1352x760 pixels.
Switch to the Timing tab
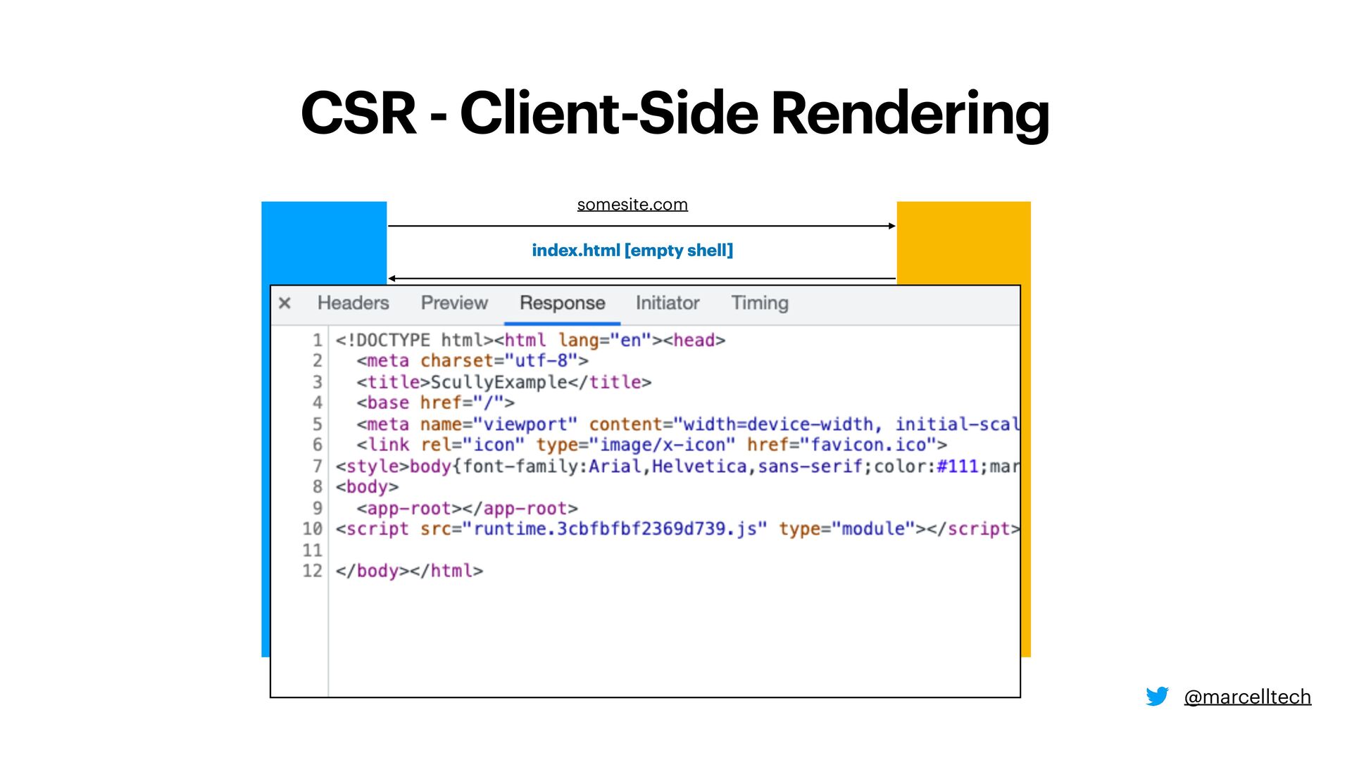[x=759, y=303]
